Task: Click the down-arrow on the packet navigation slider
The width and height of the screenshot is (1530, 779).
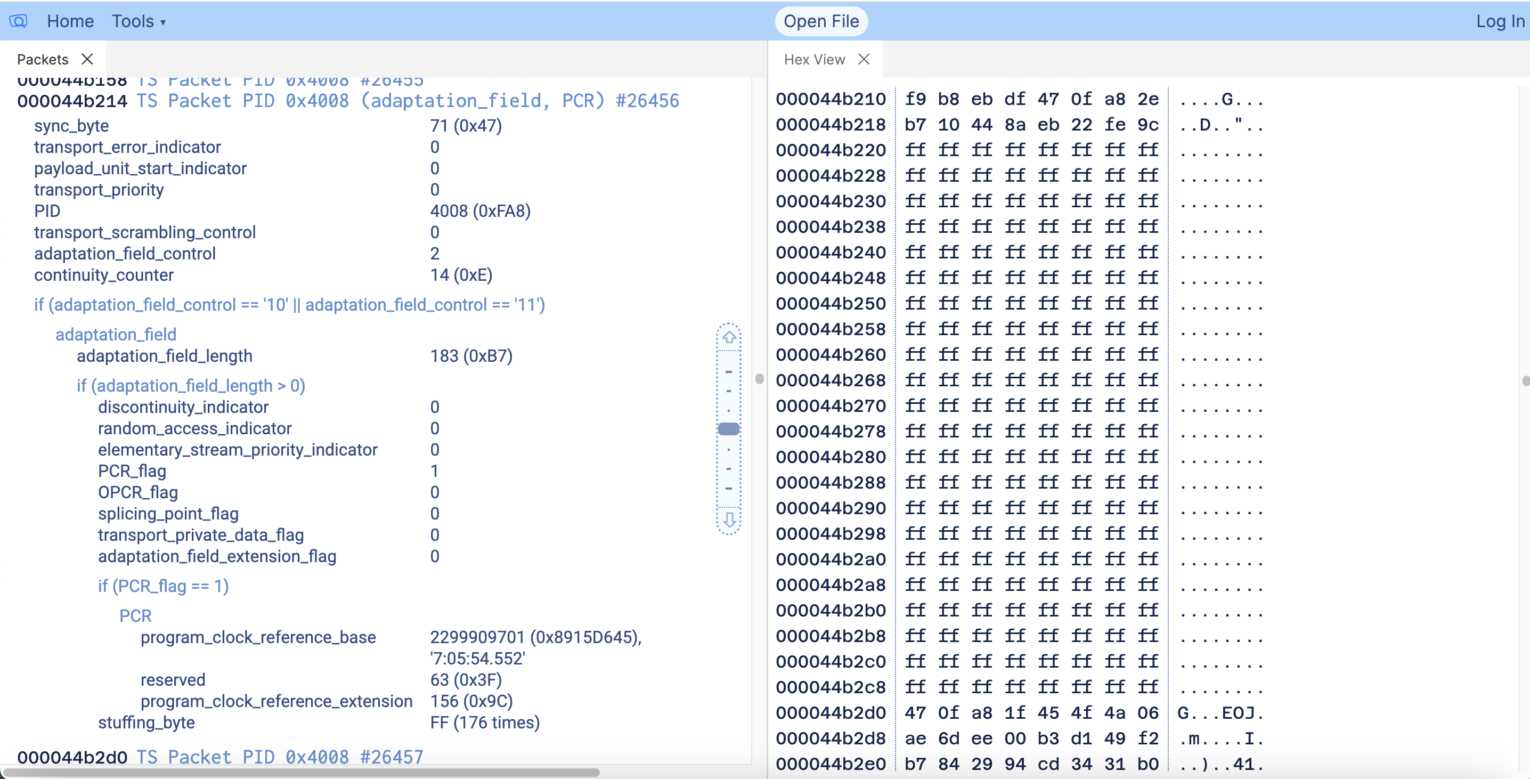Action: pyautogui.click(x=729, y=521)
